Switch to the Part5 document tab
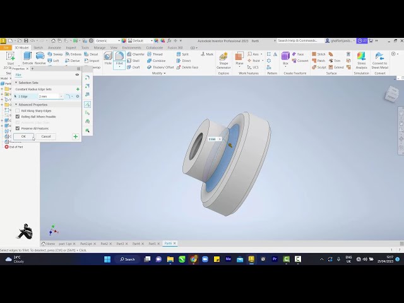 [152, 244]
